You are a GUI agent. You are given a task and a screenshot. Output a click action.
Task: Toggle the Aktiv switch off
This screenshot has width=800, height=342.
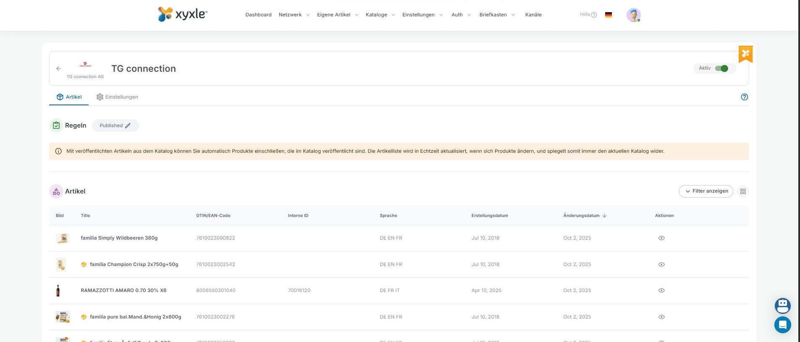pos(721,68)
